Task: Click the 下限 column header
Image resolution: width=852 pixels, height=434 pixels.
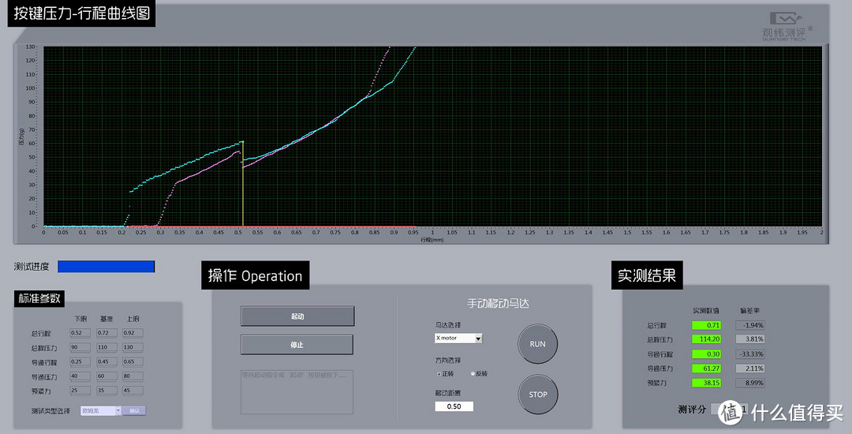Action: (x=80, y=319)
